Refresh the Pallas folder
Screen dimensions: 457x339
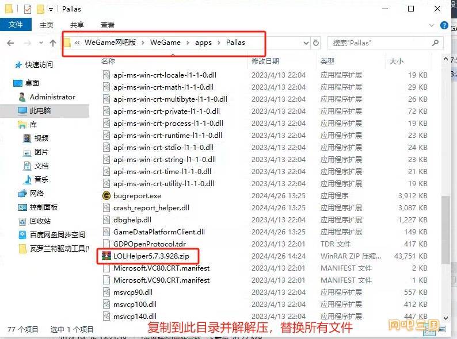pos(316,43)
